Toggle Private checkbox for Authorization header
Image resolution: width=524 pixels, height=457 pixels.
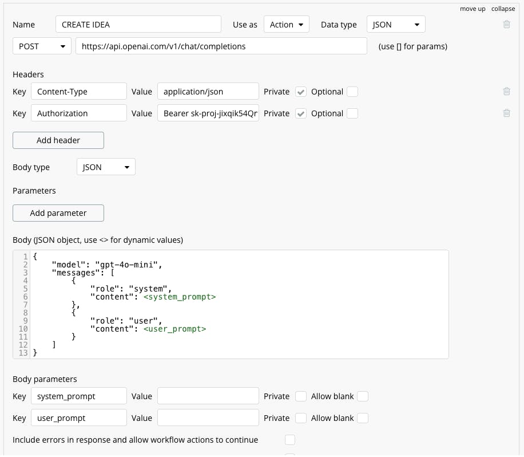(x=301, y=113)
